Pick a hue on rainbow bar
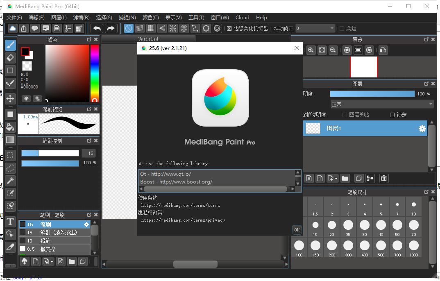Screen dimensions: 440x281 (x=95, y=73)
